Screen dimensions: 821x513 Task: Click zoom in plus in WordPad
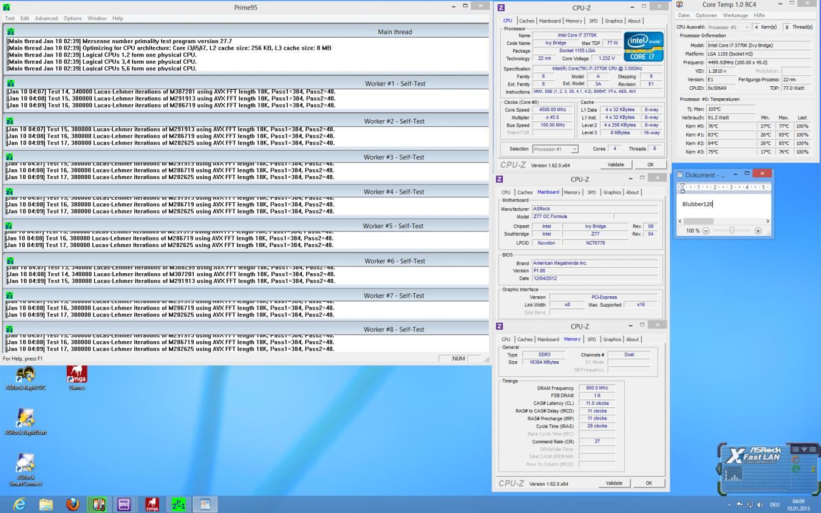[x=758, y=231]
